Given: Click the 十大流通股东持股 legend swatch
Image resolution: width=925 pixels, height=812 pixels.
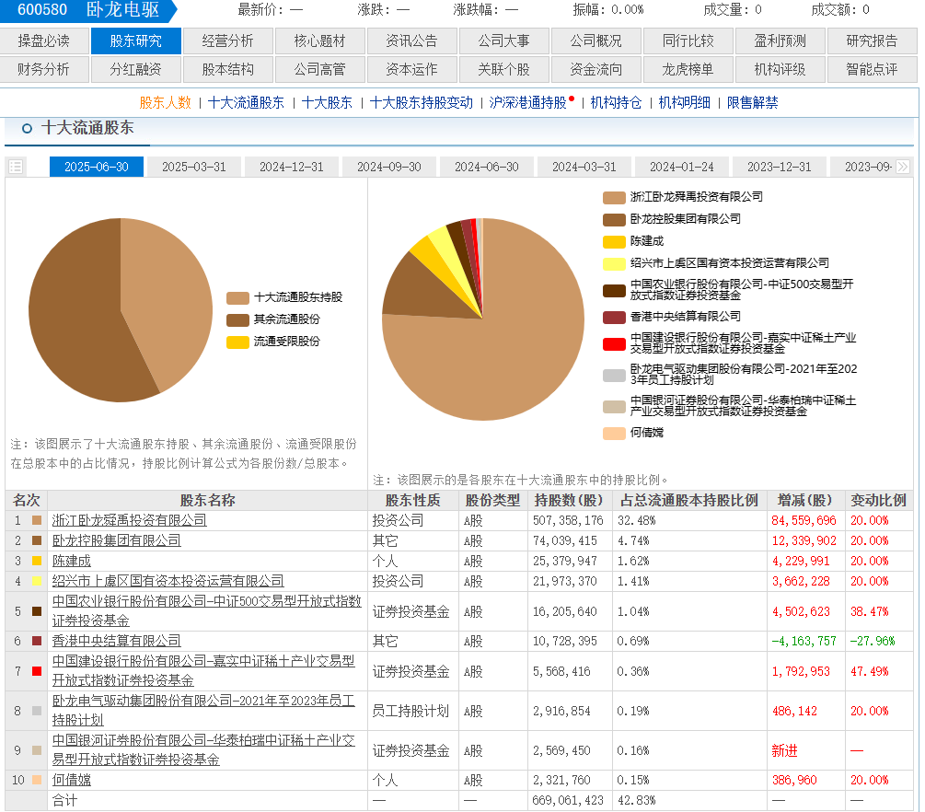Looking at the screenshot, I should [237, 298].
